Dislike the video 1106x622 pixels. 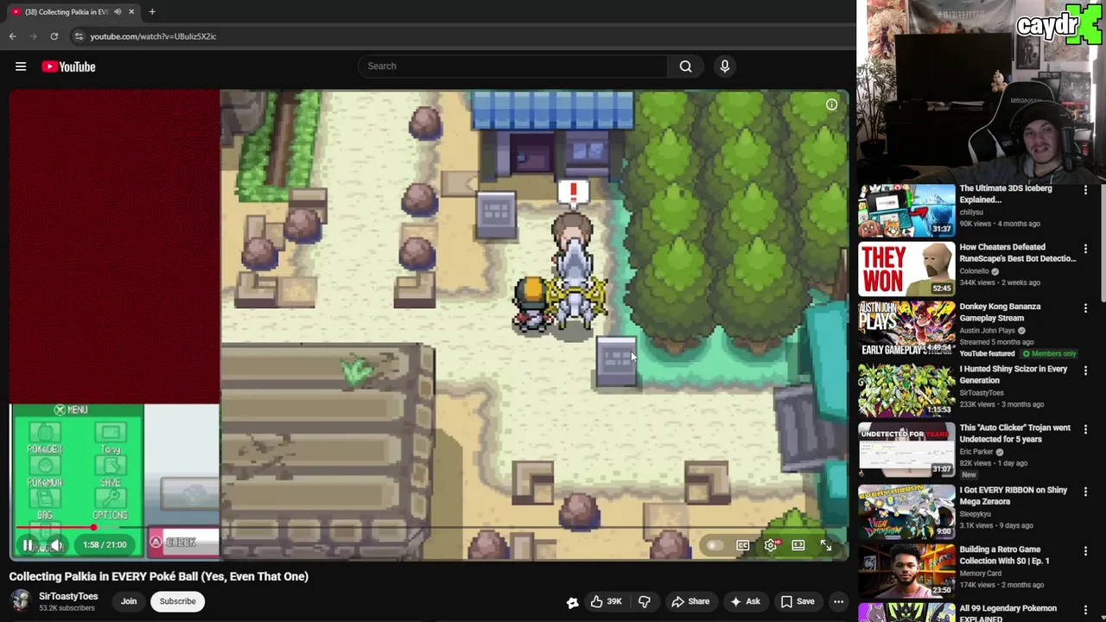[645, 601]
